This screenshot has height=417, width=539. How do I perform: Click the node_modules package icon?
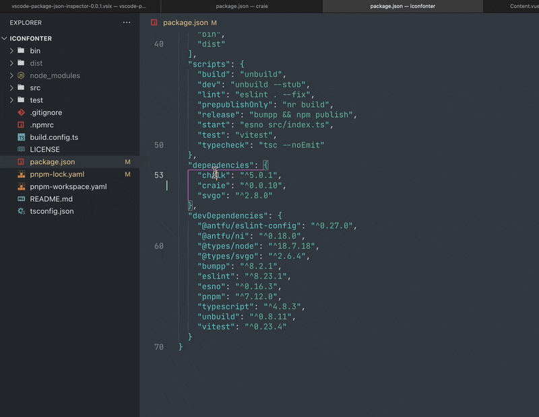click(21, 75)
